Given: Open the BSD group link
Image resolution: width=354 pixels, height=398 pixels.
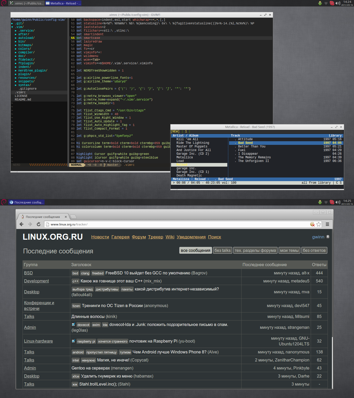Looking at the screenshot, I should tap(29, 273).
